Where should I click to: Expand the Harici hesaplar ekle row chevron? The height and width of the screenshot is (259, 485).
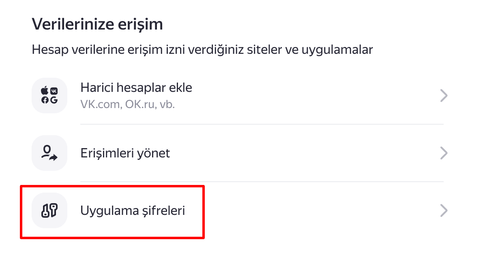point(444,96)
